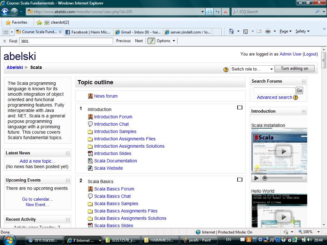Switch to the Facebook | Haim Mic... tab
327x245 pixels.
pos(89,32)
